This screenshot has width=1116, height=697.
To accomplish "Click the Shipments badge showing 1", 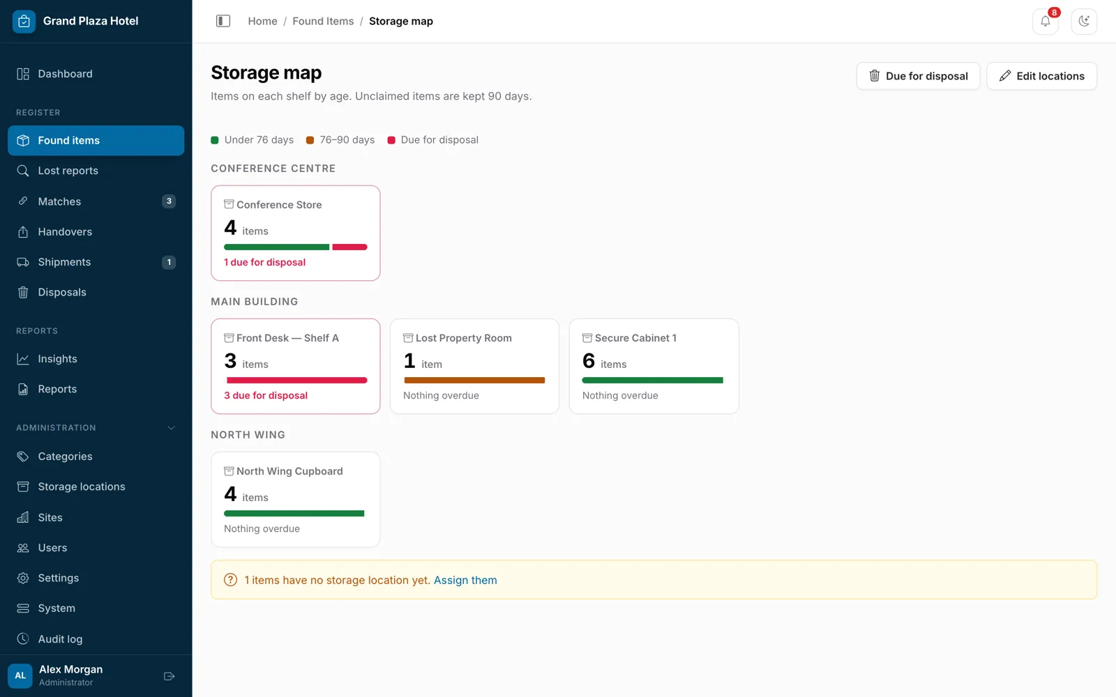I will click(x=169, y=262).
